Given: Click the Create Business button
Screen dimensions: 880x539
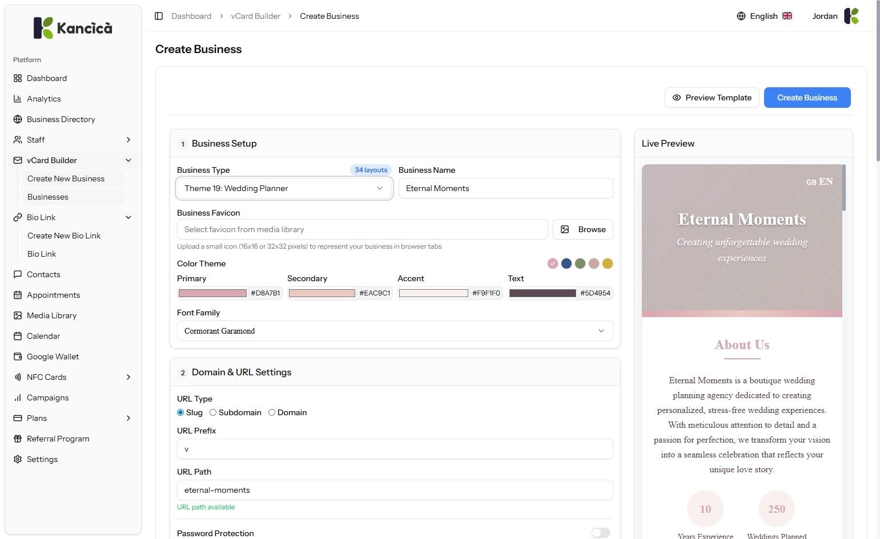Looking at the screenshot, I should 807,98.
